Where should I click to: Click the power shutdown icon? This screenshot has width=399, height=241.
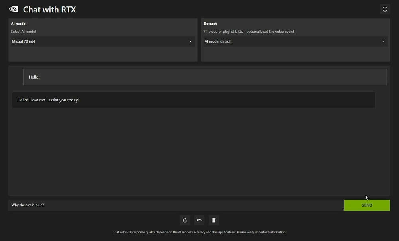pos(385,9)
